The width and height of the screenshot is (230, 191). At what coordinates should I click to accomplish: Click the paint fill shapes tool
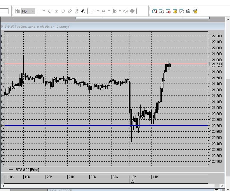pos(114,11)
